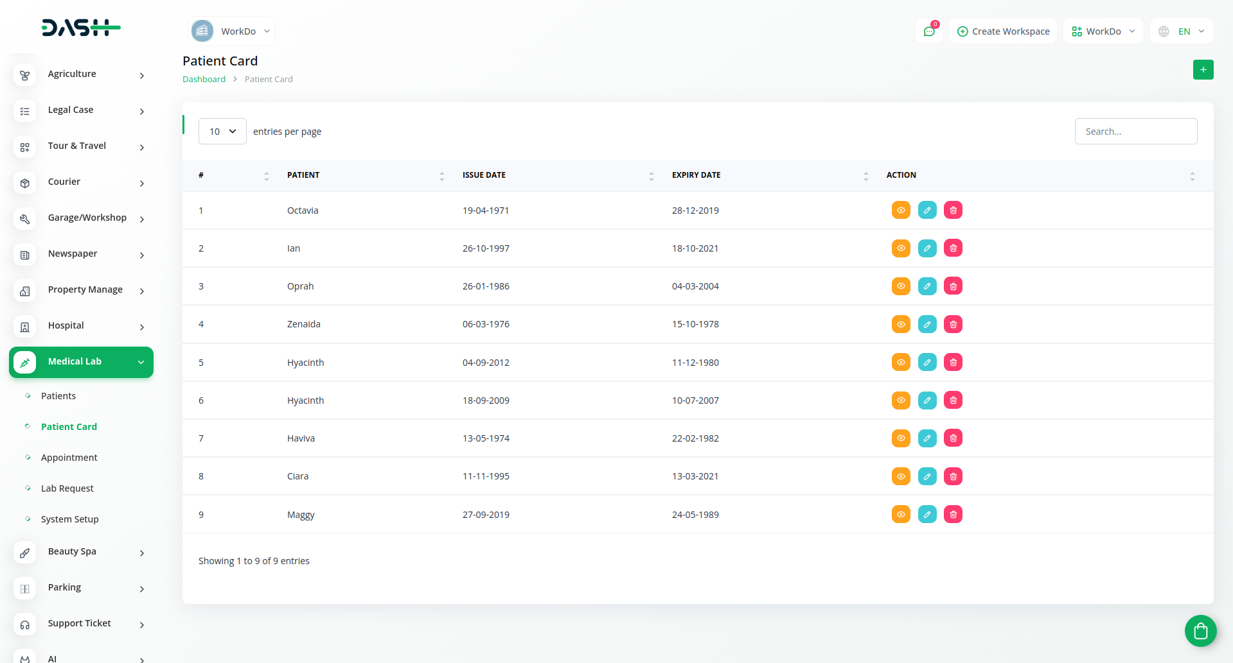Click the Hospital sidebar icon
This screenshot has height=663, width=1233.
coord(25,327)
